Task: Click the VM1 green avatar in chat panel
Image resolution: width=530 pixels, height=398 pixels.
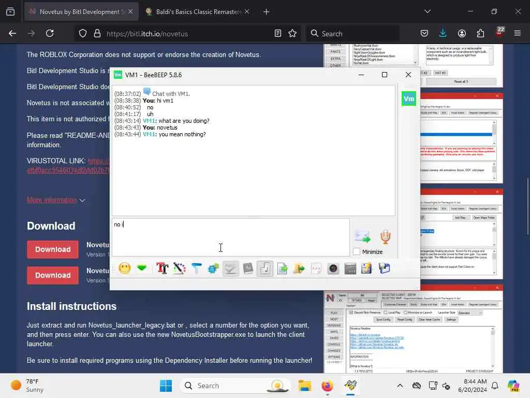Action: (409, 99)
